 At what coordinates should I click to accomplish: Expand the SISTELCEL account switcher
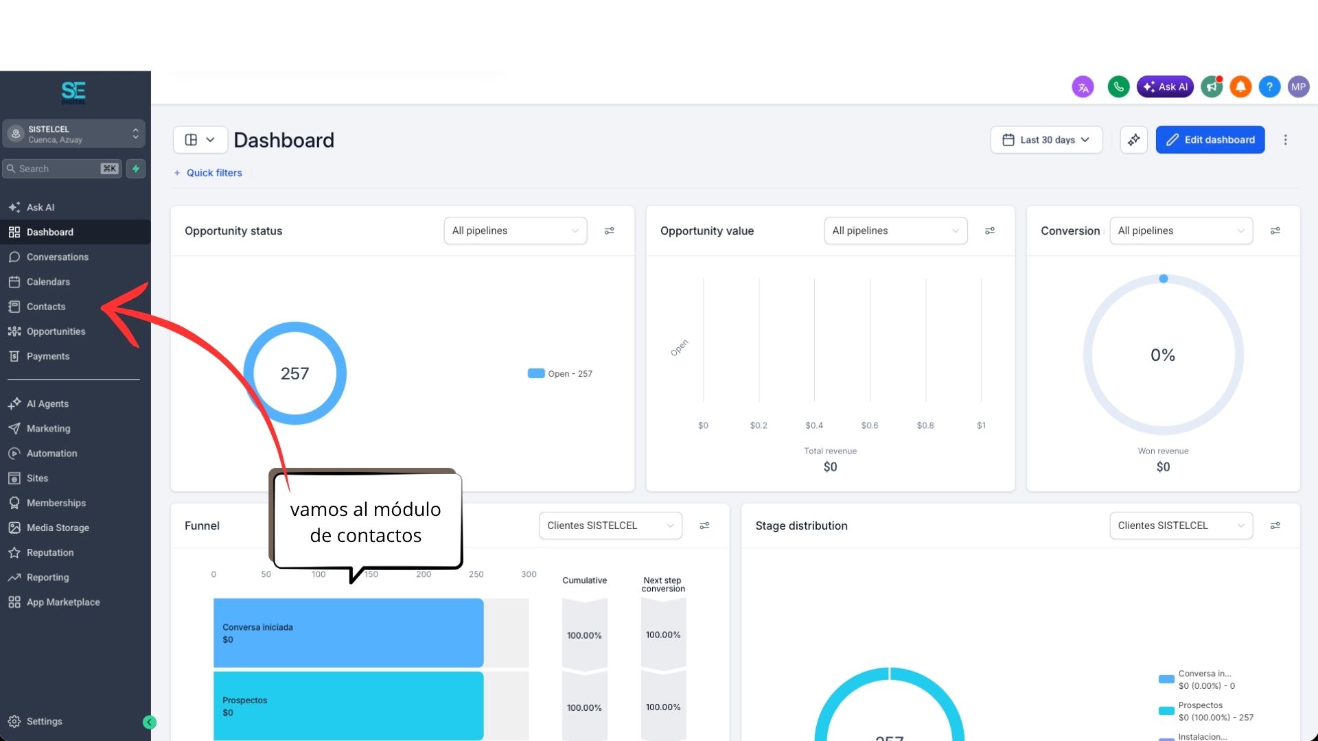click(74, 134)
